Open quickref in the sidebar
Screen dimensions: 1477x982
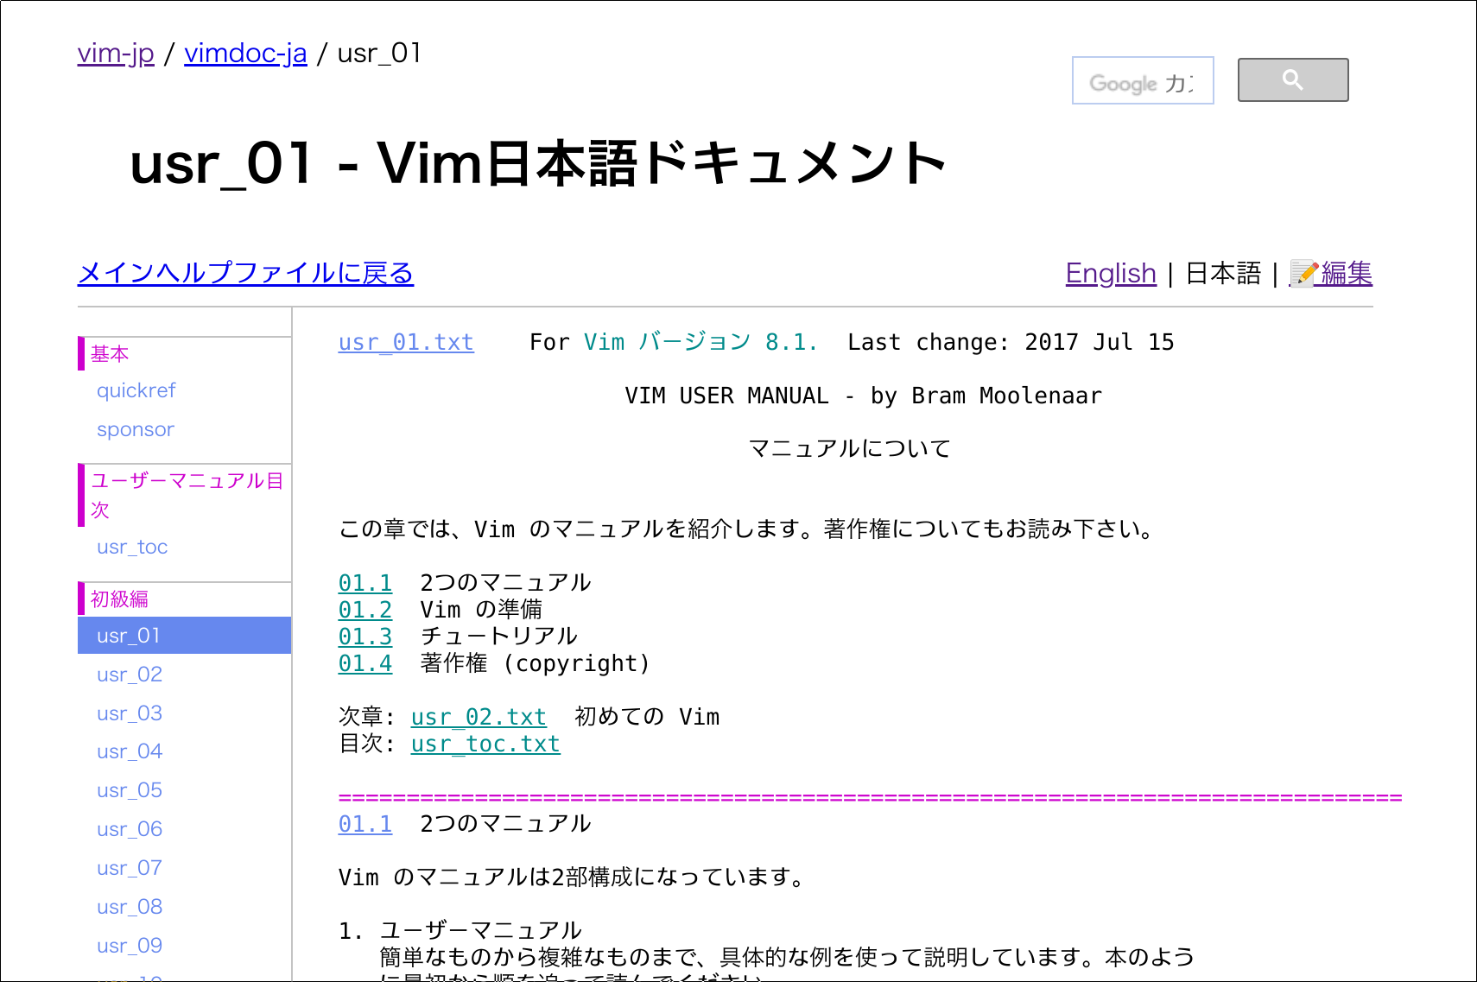pos(136,390)
